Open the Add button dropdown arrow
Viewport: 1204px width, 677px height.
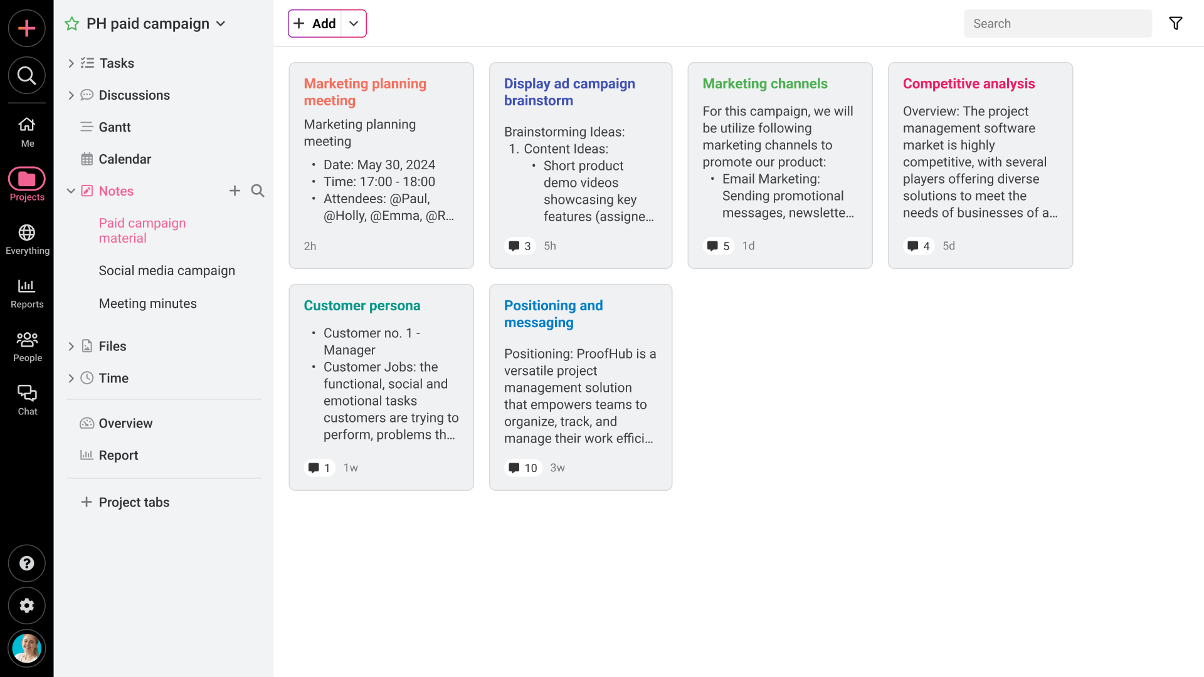click(354, 24)
